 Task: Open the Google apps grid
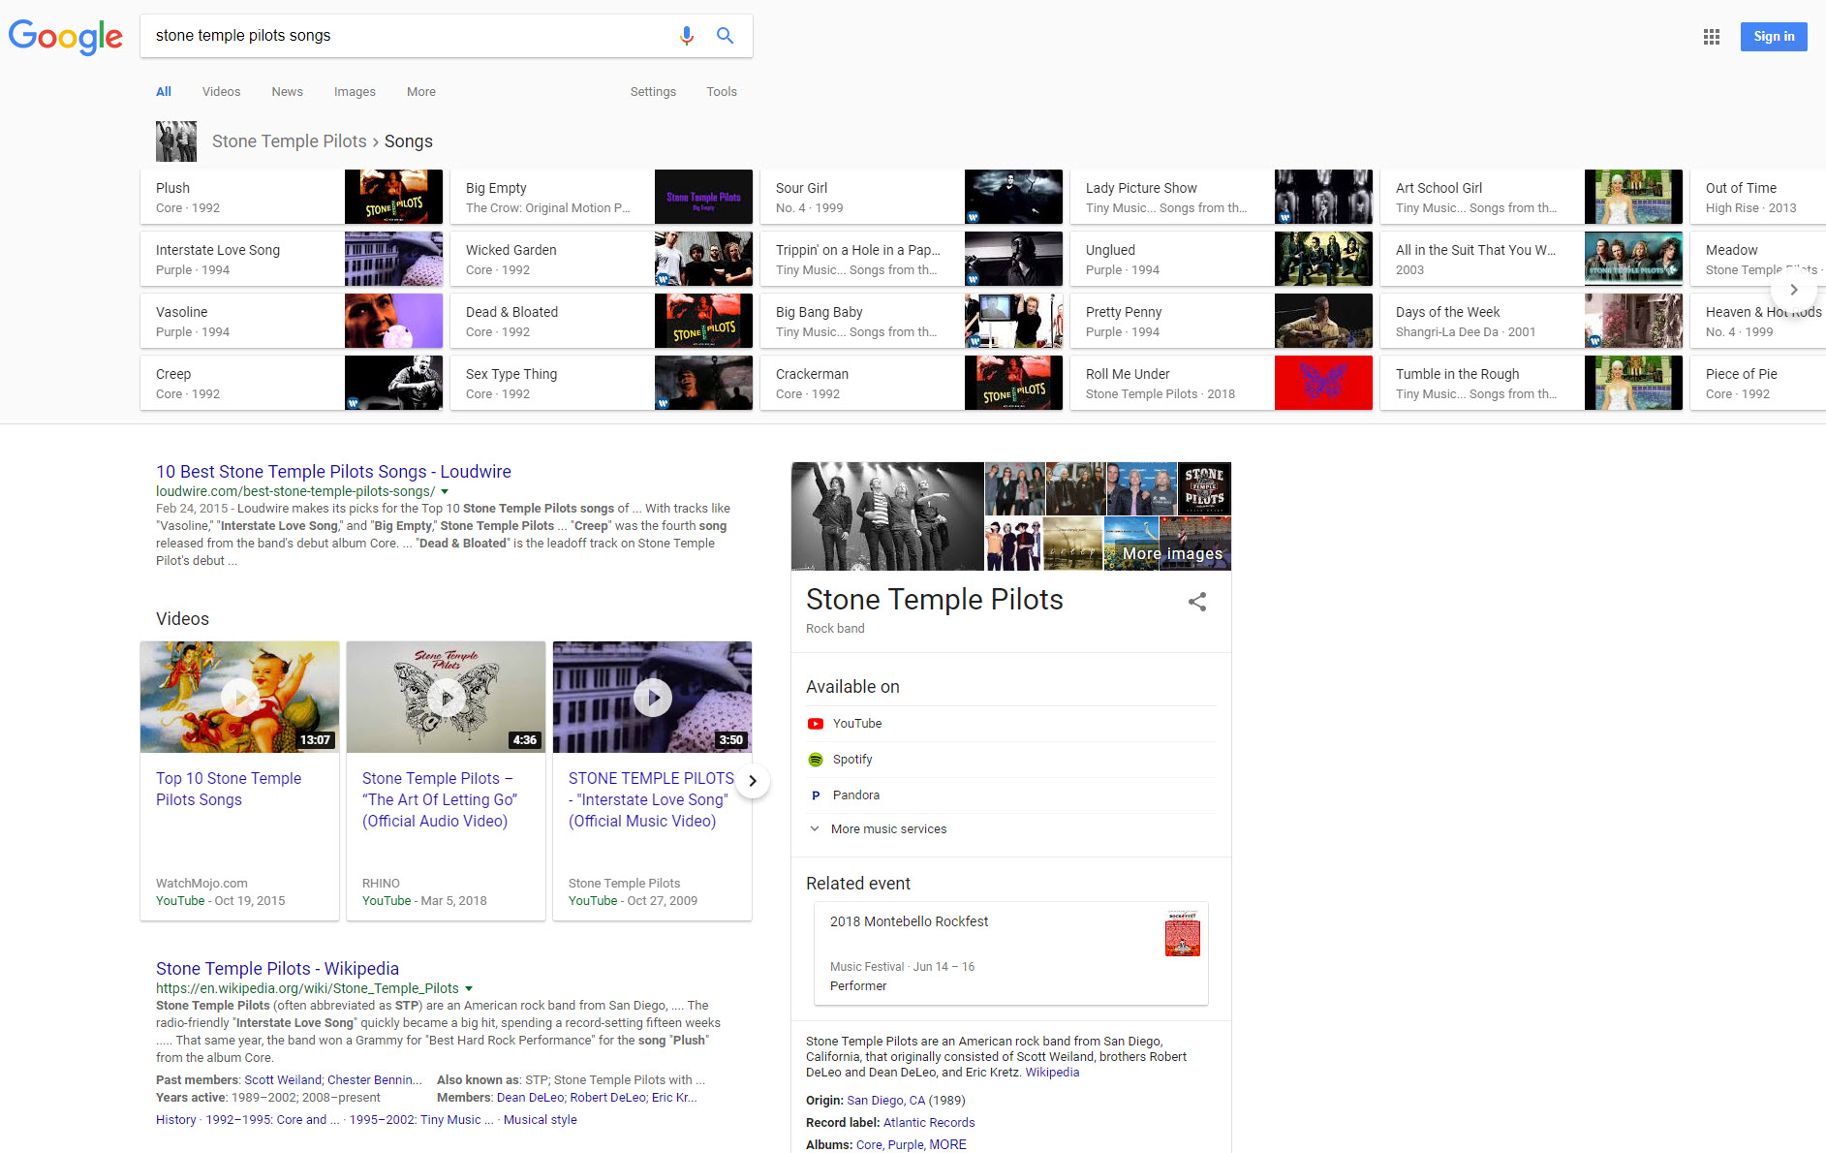pos(1711,37)
